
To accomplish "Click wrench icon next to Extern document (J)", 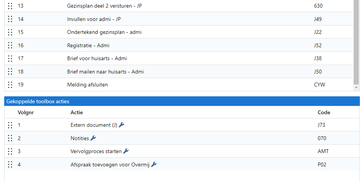I will pyautogui.click(x=122, y=125).
